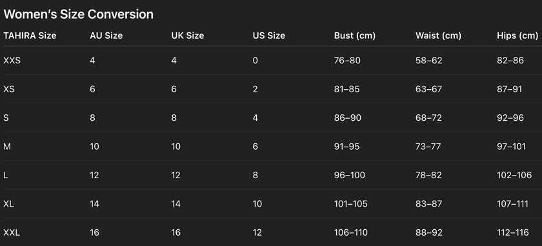Click the AU Size column header

click(106, 36)
